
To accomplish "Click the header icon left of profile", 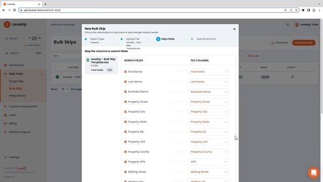I will pyautogui.click(x=288, y=25).
